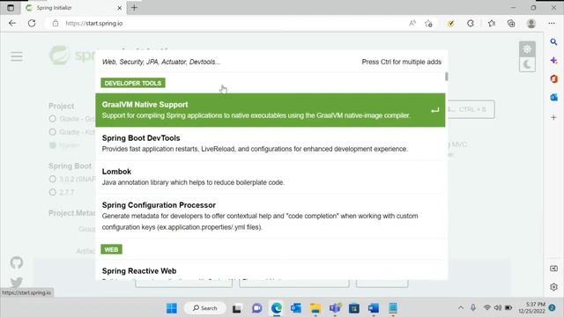Open the taskbar clock showing 5:37 PM
The image size is (564, 317).
531,307
